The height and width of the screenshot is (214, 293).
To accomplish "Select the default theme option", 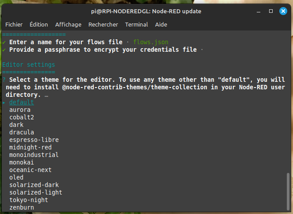I will click(21, 102).
